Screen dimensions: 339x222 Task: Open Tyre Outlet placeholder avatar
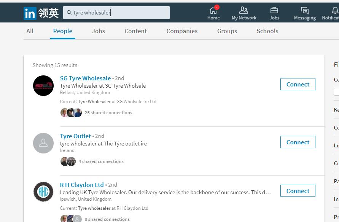(43, 143)
